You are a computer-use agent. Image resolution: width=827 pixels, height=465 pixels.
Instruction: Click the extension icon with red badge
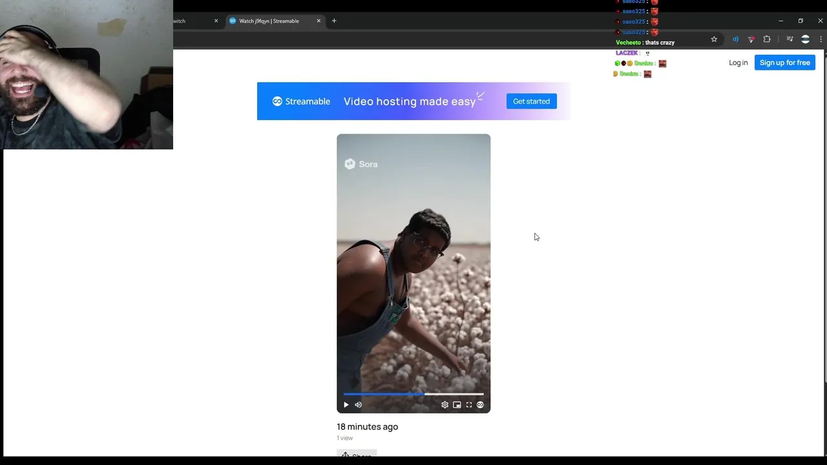(x=751, y=39)
